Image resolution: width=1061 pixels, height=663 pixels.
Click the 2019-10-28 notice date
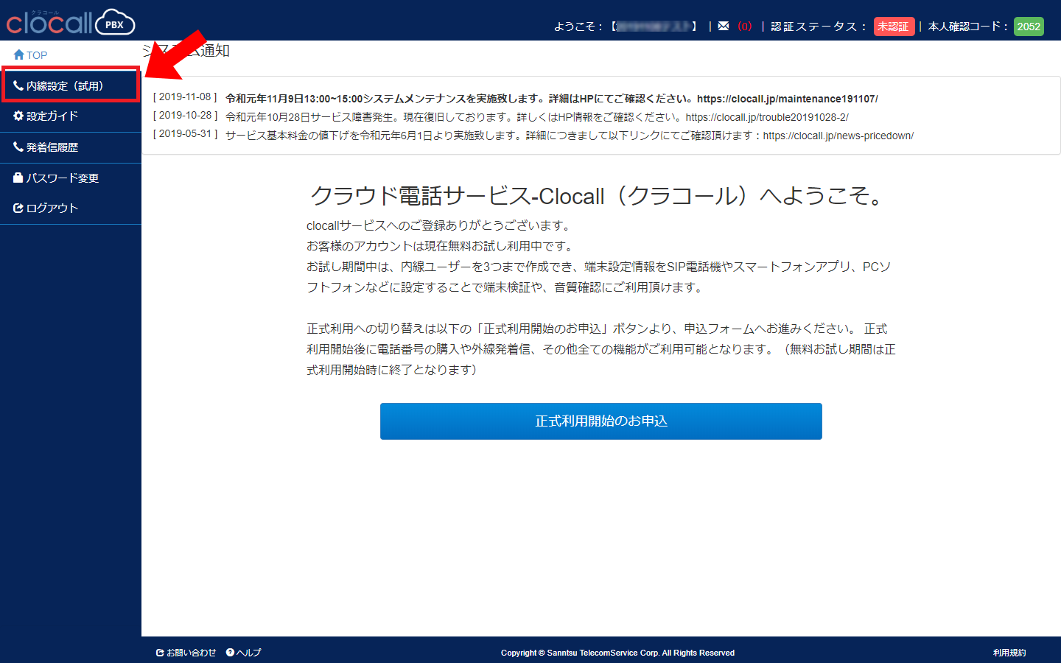coord(186,116)
